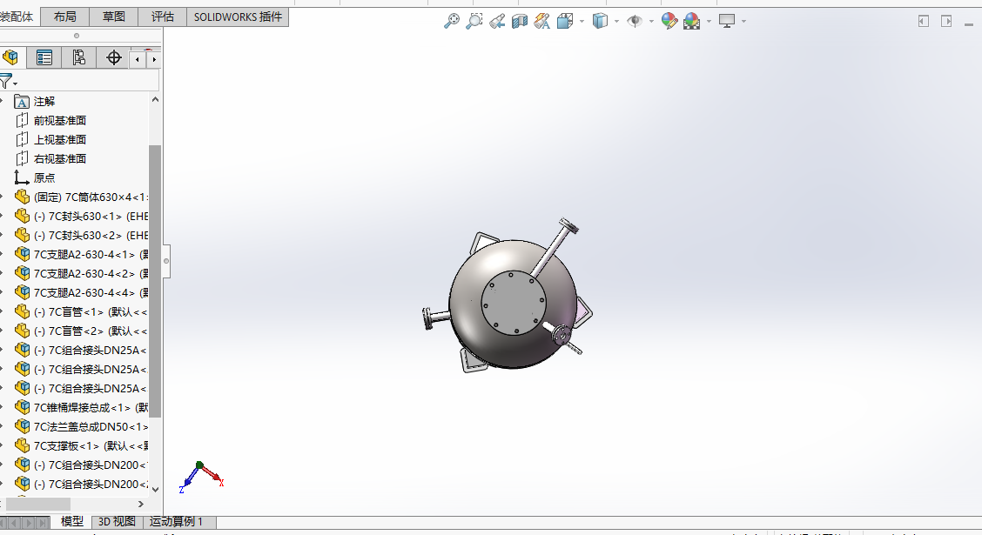Click Hide/Show Items eye icon
This screenshot has height=535, width=982.
tap(635, 21)
